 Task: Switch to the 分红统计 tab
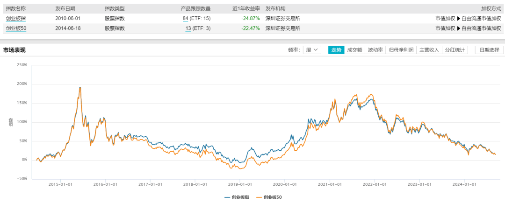(x=454, y=50)
